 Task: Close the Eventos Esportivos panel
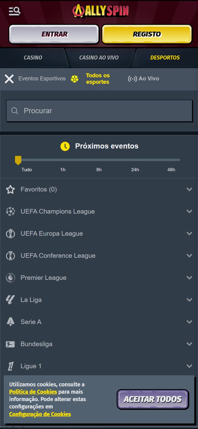pyautogui.click(x=9, y=79)
